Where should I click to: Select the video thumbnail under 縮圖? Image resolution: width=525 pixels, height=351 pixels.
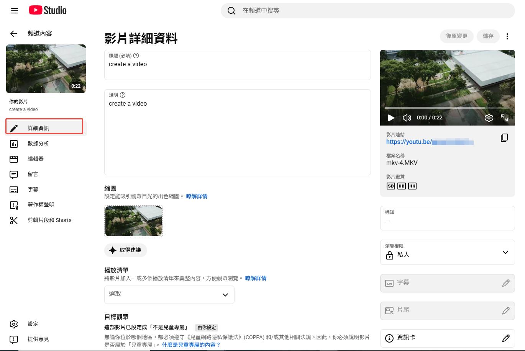[134, 221]
